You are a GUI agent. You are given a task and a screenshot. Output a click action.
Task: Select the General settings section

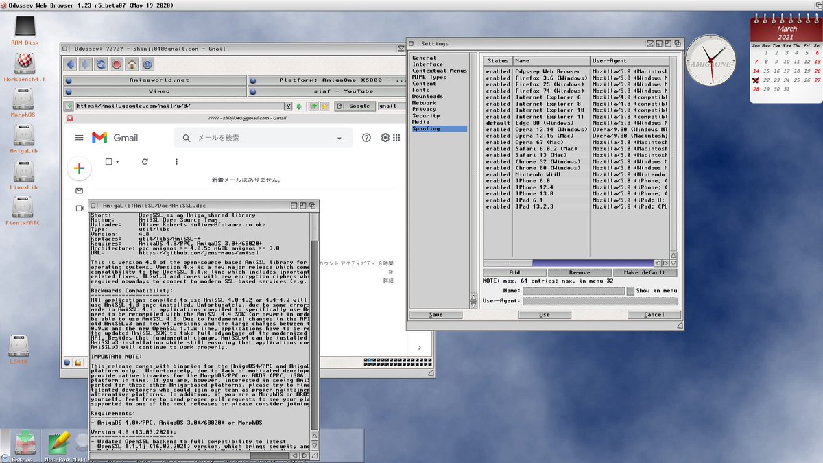tap(424, 58)
